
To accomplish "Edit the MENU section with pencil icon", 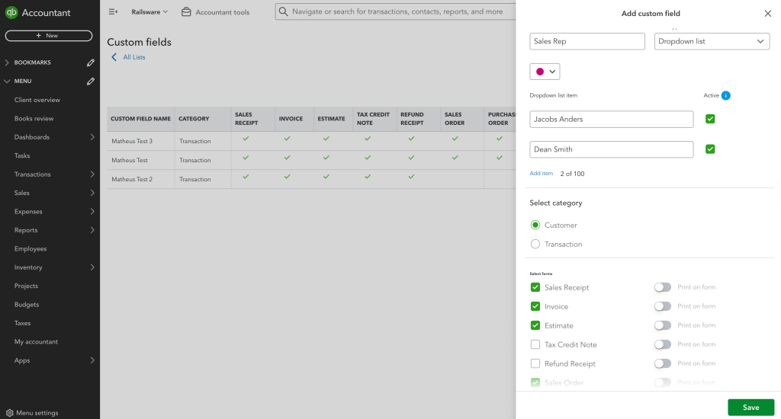I will pos(91,81).
